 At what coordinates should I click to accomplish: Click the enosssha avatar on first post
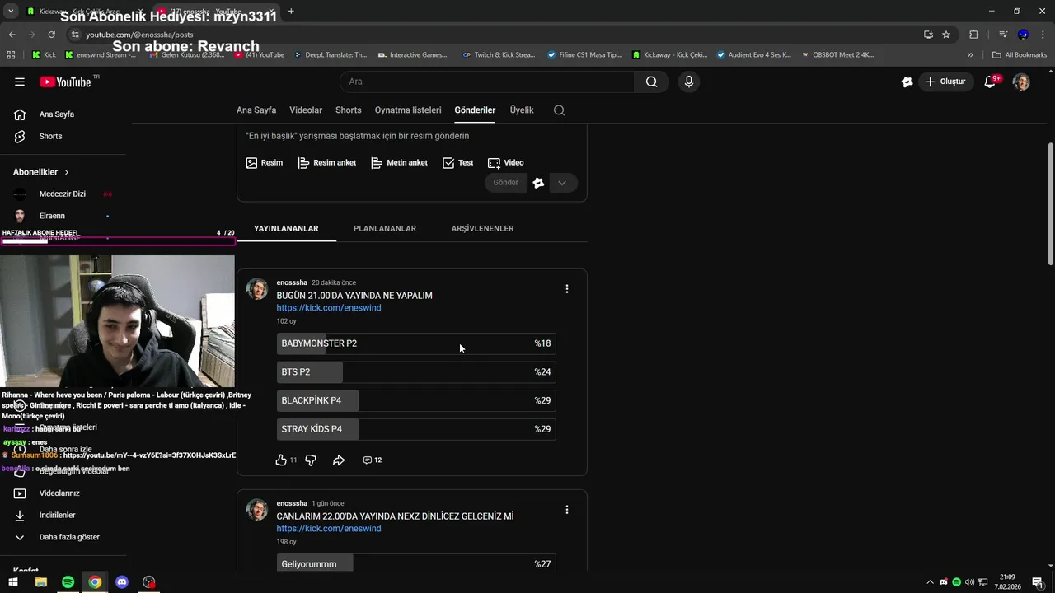[x=257, y=289]
